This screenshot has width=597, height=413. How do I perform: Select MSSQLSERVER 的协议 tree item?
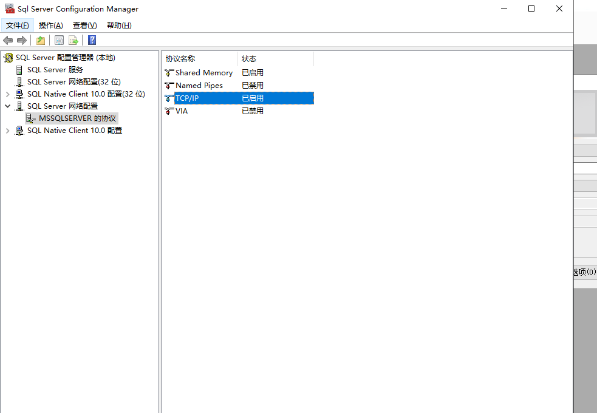click(77, 118)
